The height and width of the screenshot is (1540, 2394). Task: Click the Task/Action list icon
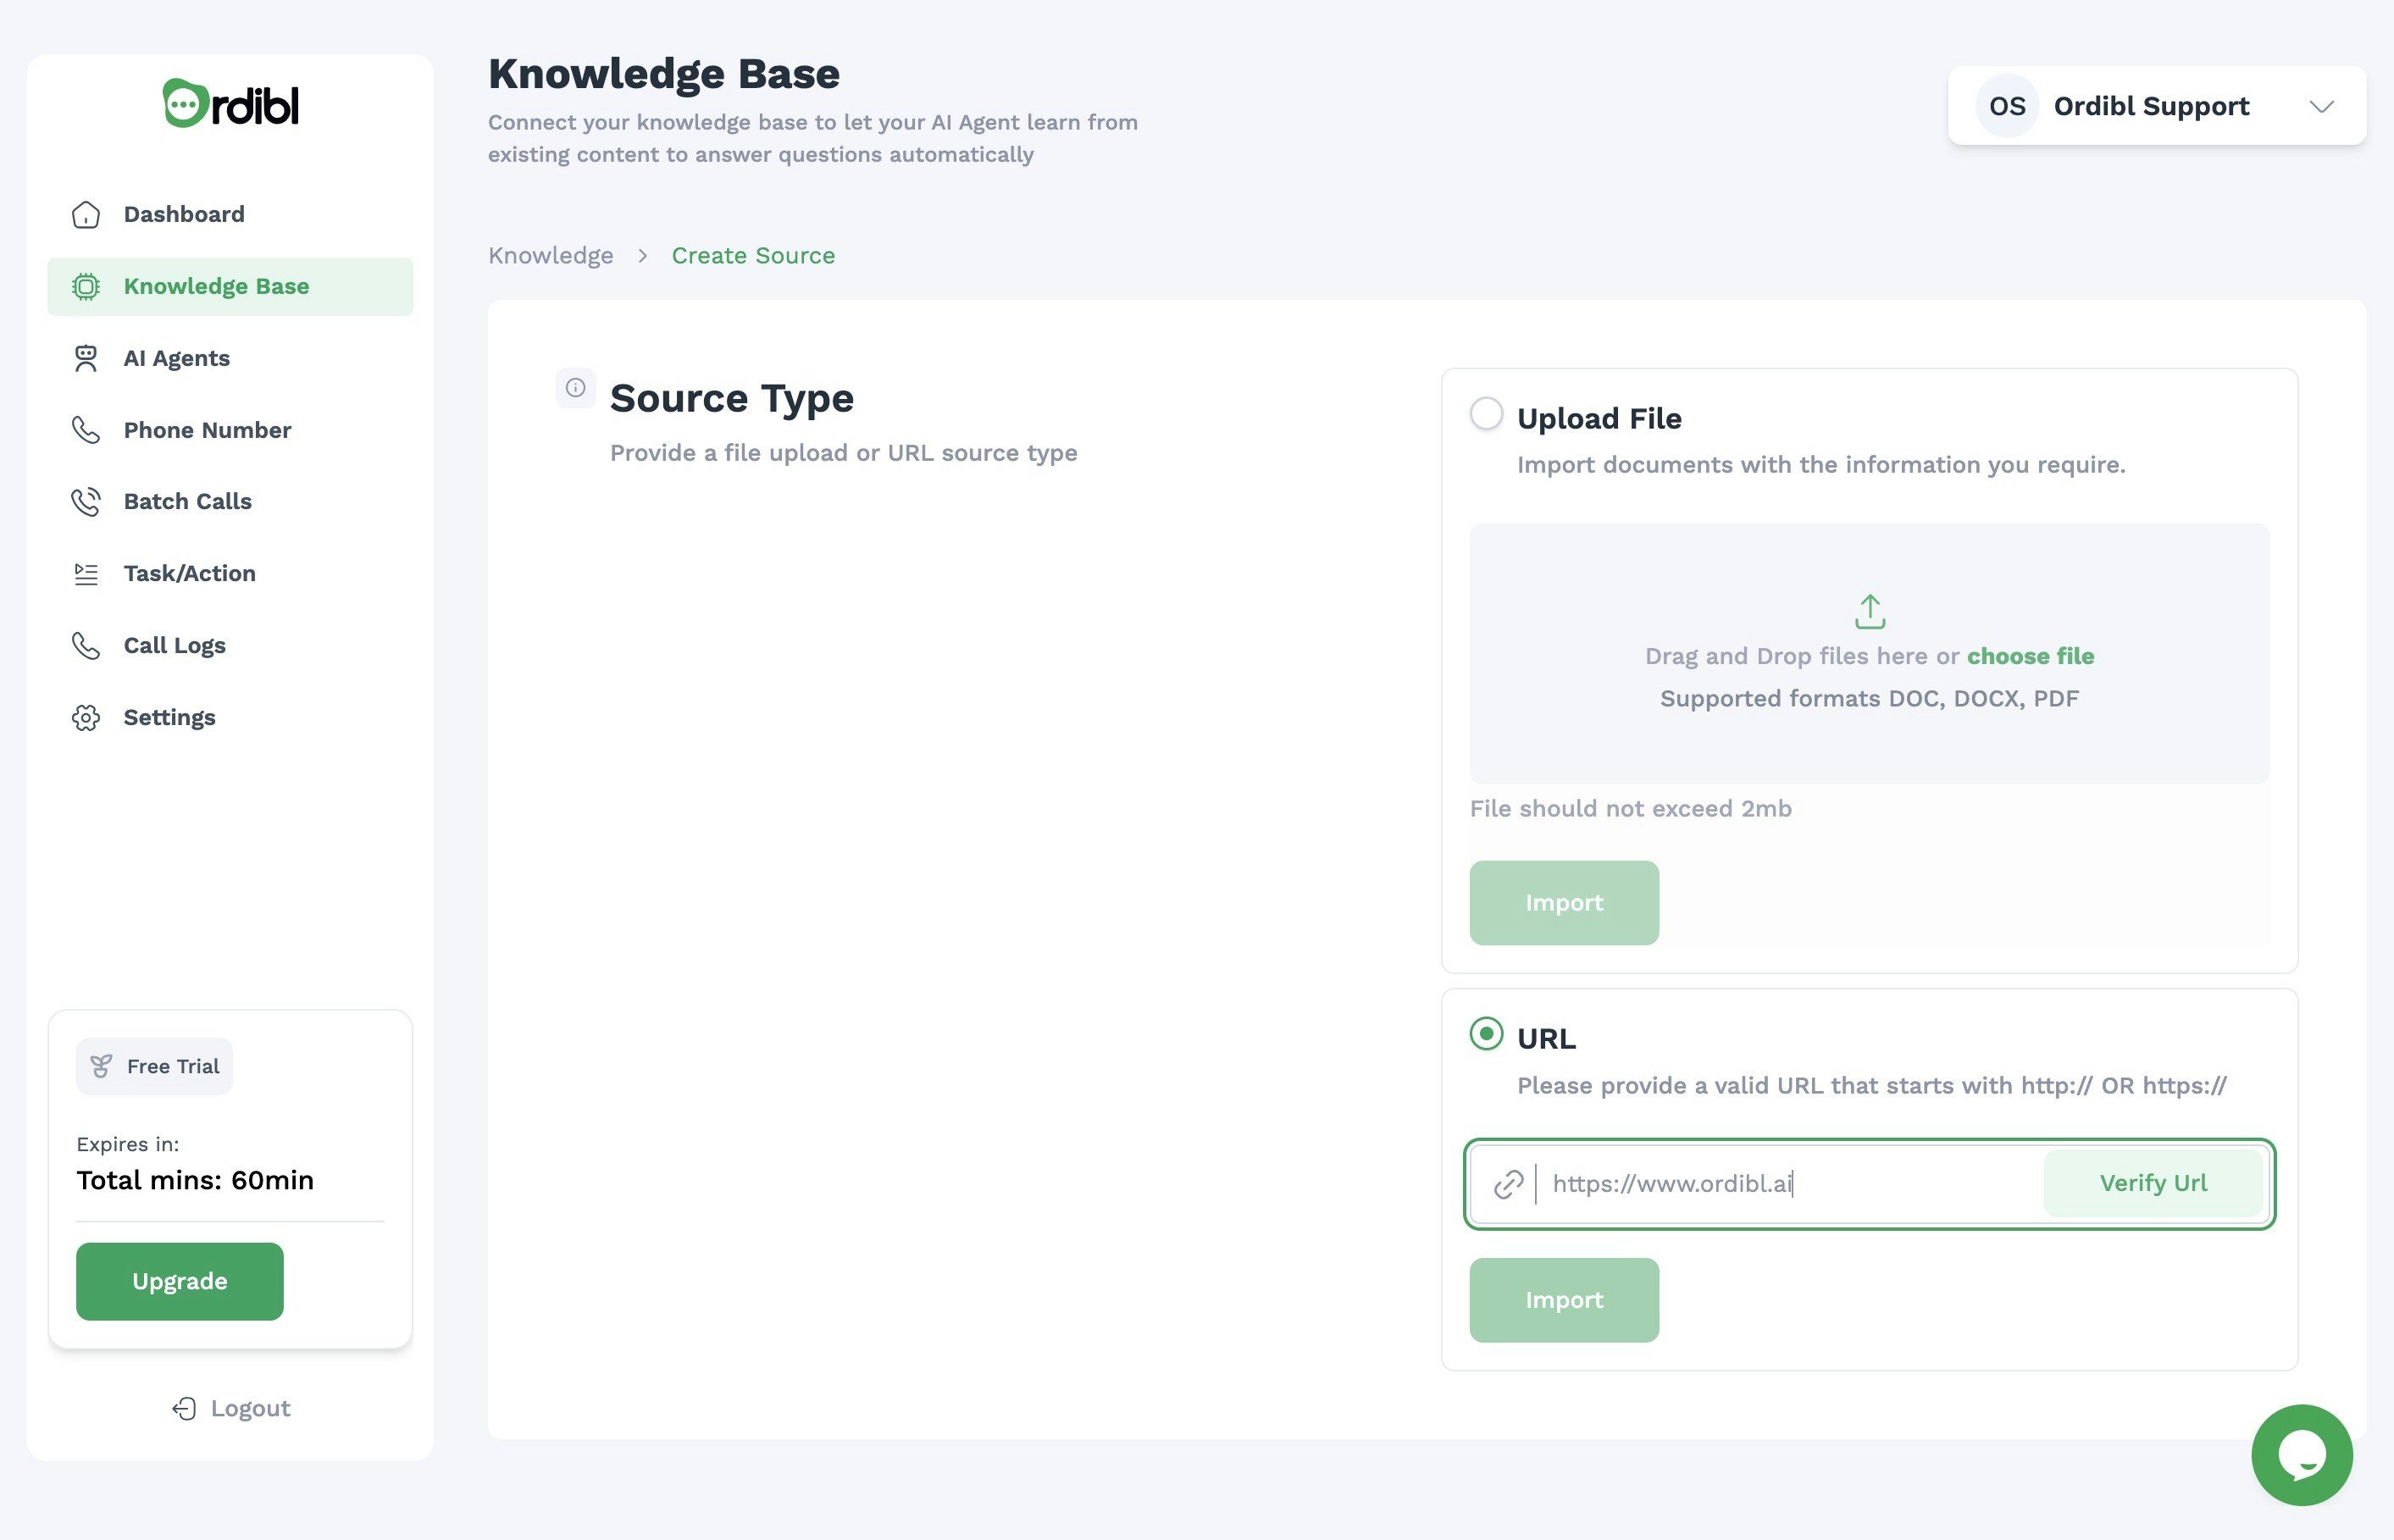[86, 573]
